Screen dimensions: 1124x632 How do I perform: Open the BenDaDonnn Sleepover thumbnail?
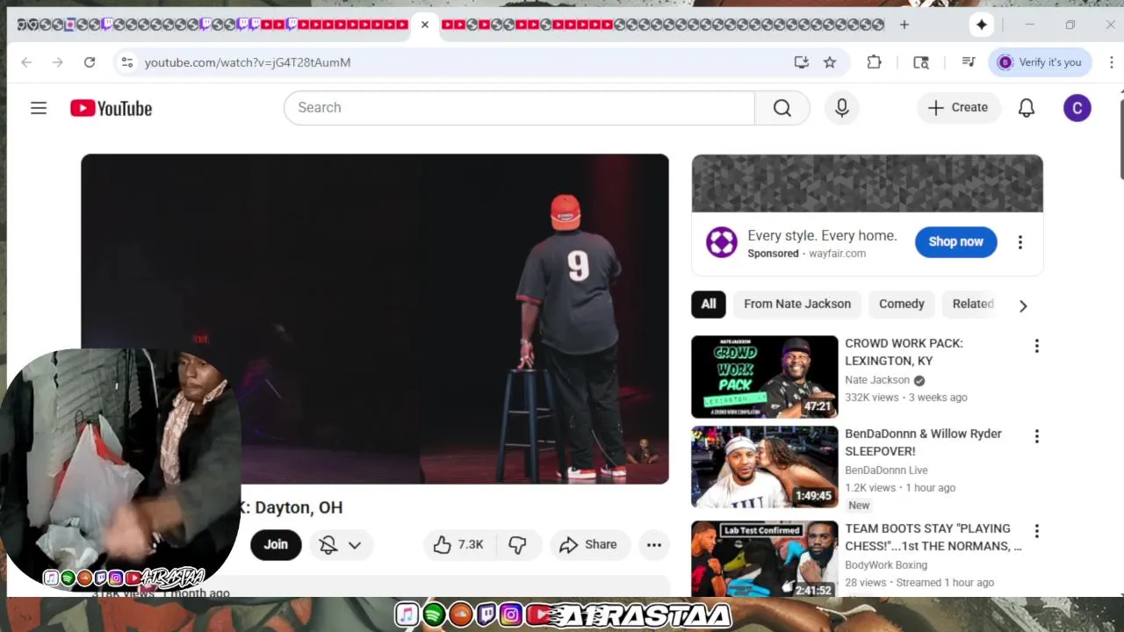764,467
